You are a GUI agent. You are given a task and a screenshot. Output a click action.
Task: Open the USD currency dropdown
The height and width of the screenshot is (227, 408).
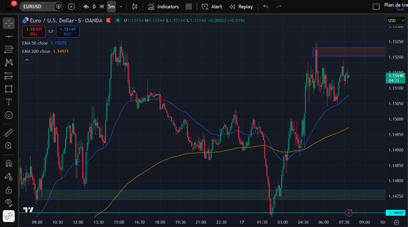coord(396,21)
